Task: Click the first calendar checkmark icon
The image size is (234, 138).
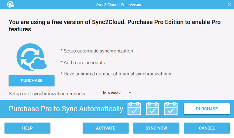Action: [x=134, y=109]
